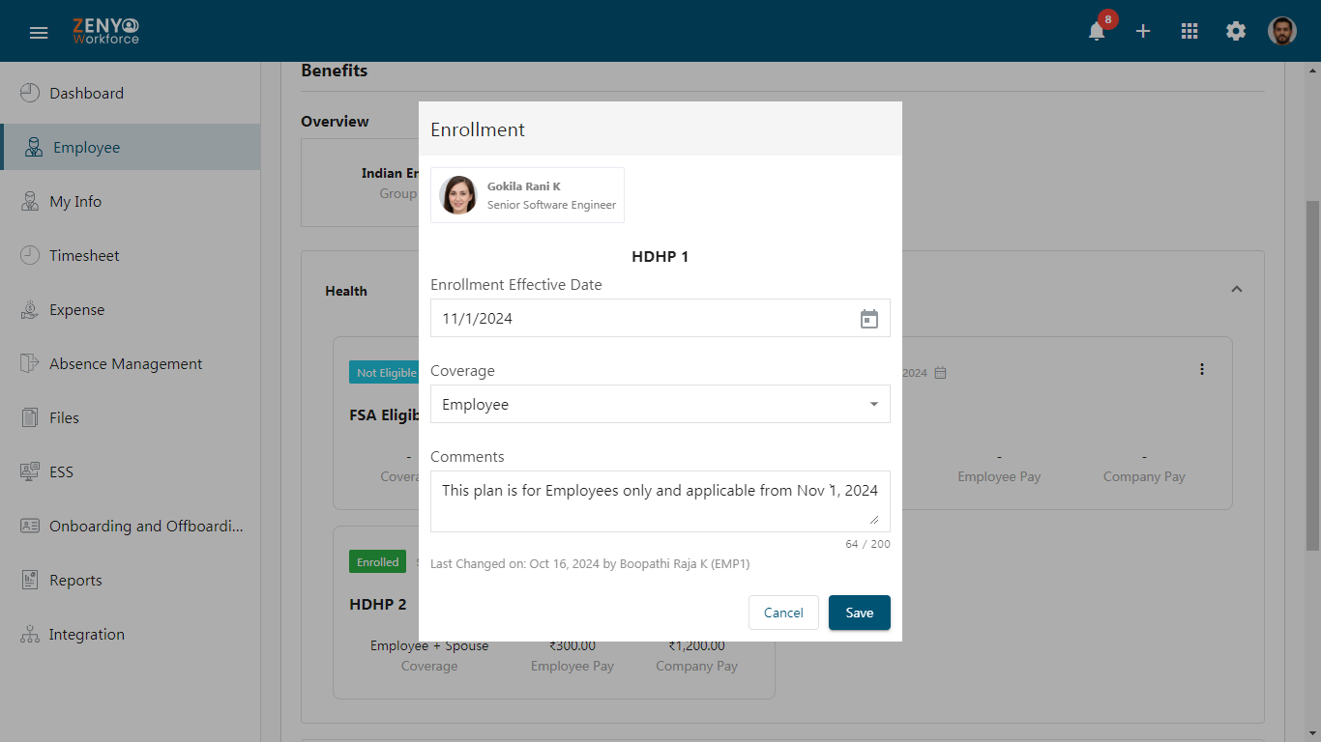This screenshot has height=742, width=1321.
Task: Open the notifications bell
Action: pos(1097,31)
